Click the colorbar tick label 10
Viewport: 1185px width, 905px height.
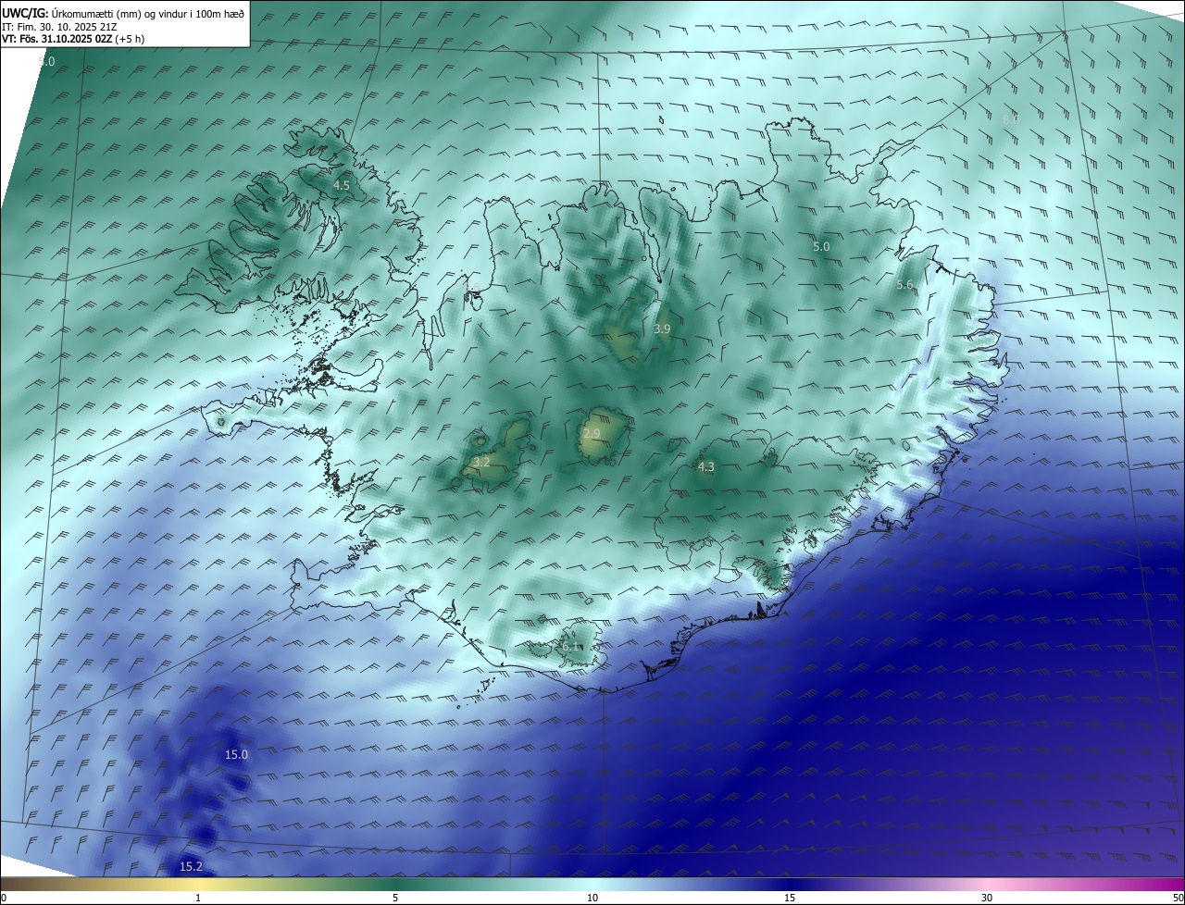(x=592, y=898)
